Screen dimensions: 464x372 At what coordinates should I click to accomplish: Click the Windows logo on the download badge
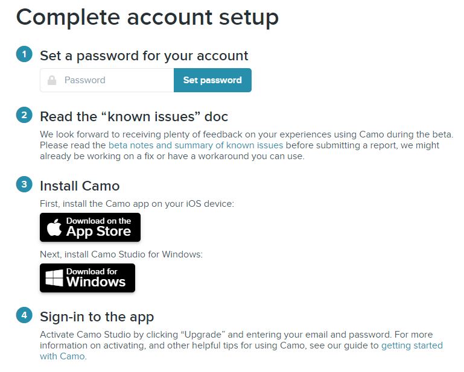[x=54, y=278]
